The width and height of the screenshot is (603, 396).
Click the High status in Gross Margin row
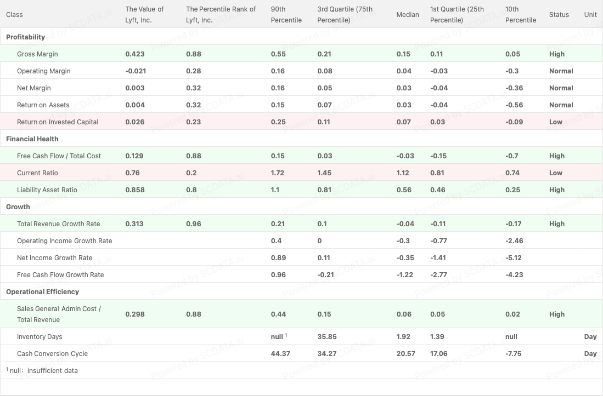tap(556, 54)
